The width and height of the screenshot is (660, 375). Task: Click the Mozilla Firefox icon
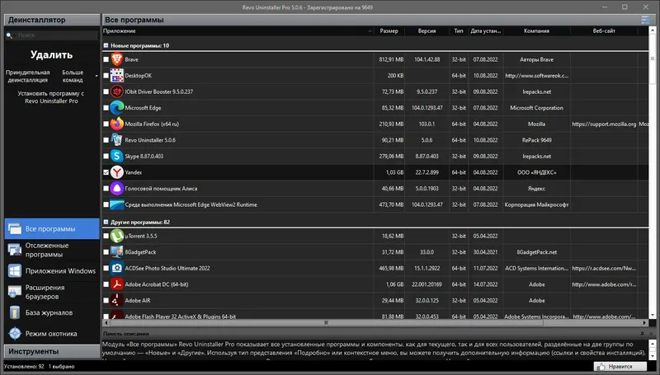(x=116, y=124)
